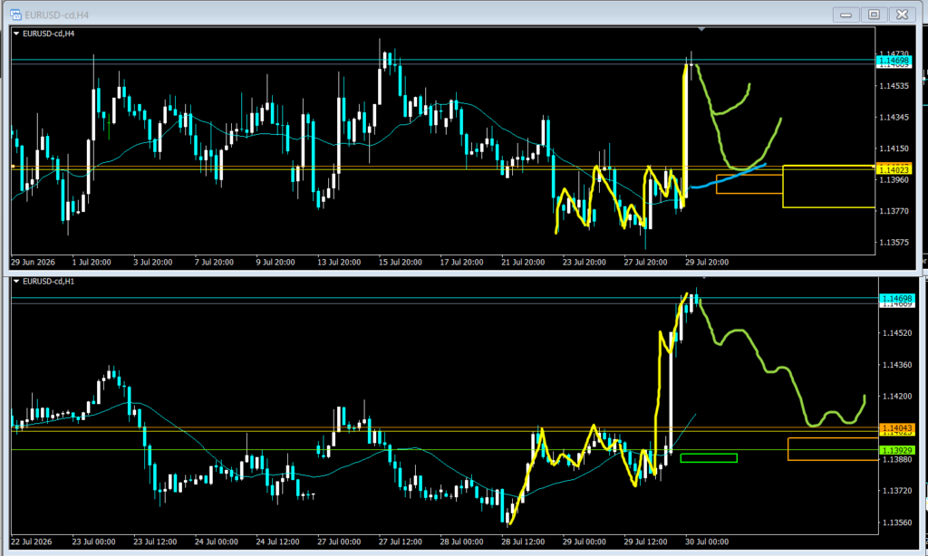This screenshot has height=556, width=928.
Task: Click the 1.13575 price on H4 scale
Action: tap(894, 242)
